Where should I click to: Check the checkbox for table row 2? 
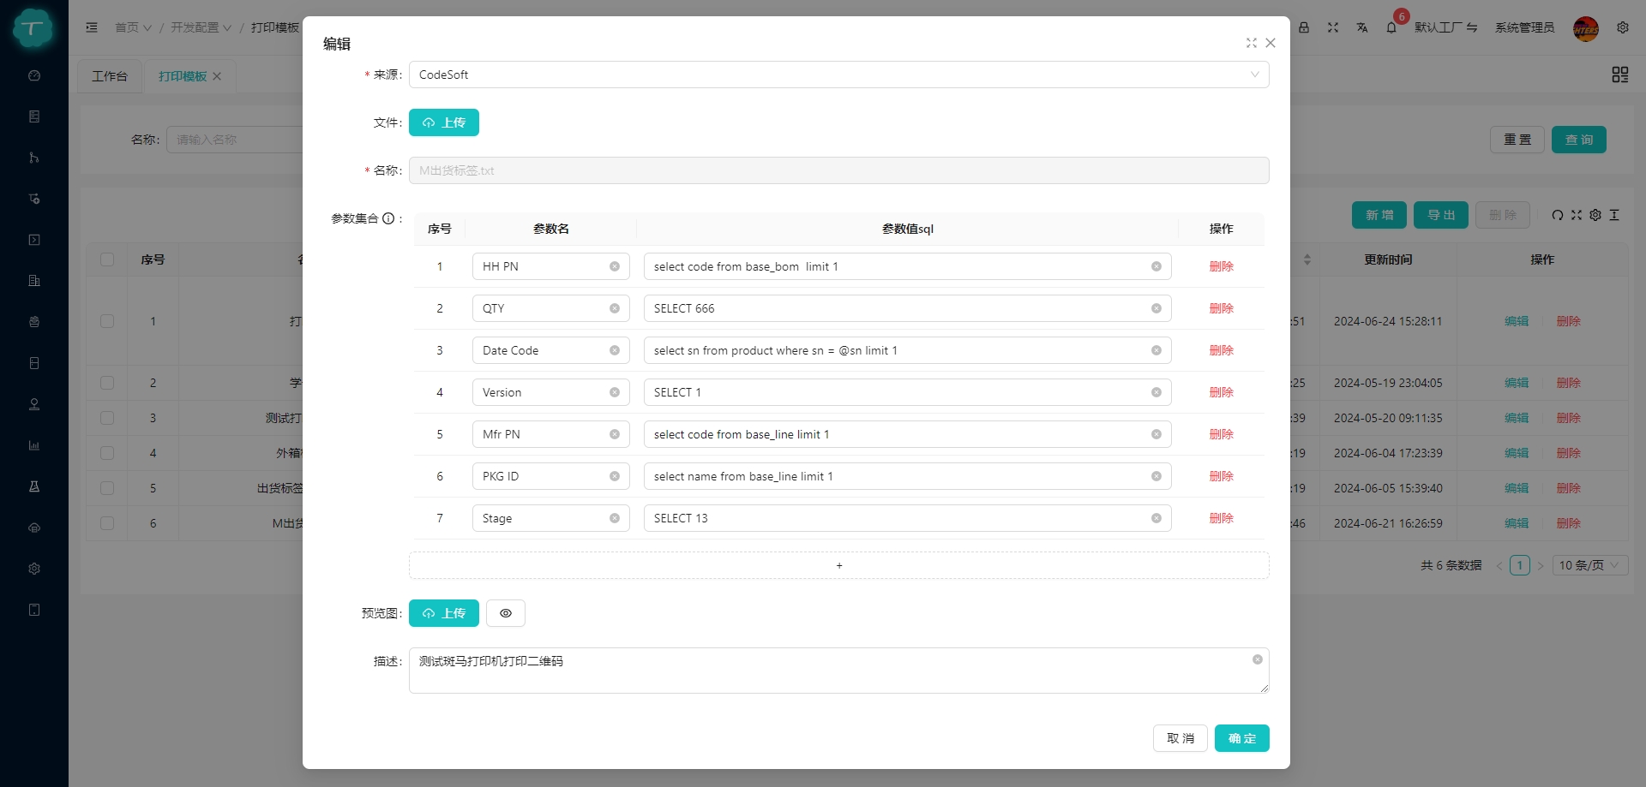coord(107,383)
